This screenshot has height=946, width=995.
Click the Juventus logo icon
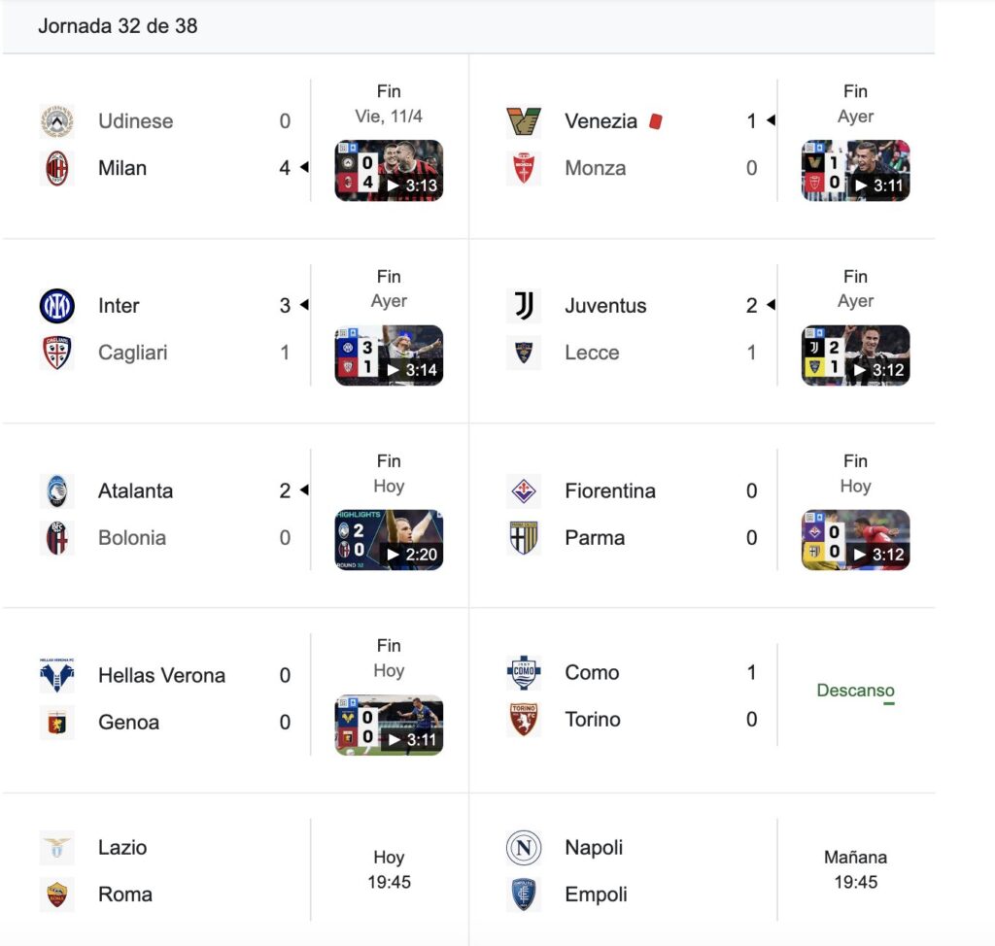[x=524, y=306]
